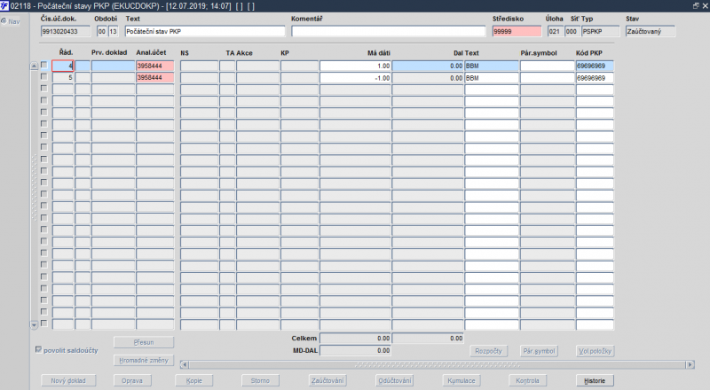Click the Vol.položky button
Viewport: 710px width, 390px height.
595,351
